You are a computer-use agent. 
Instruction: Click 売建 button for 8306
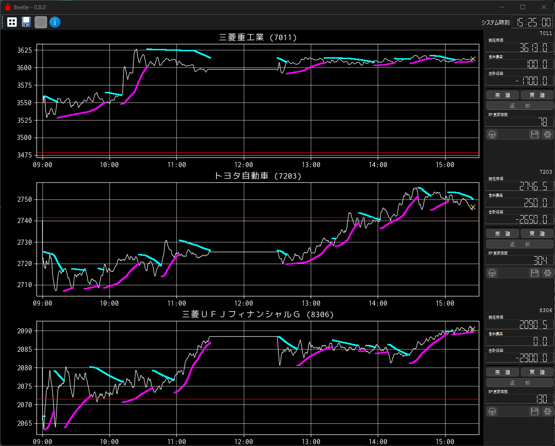pyautogui.click(x=503, y=372)
